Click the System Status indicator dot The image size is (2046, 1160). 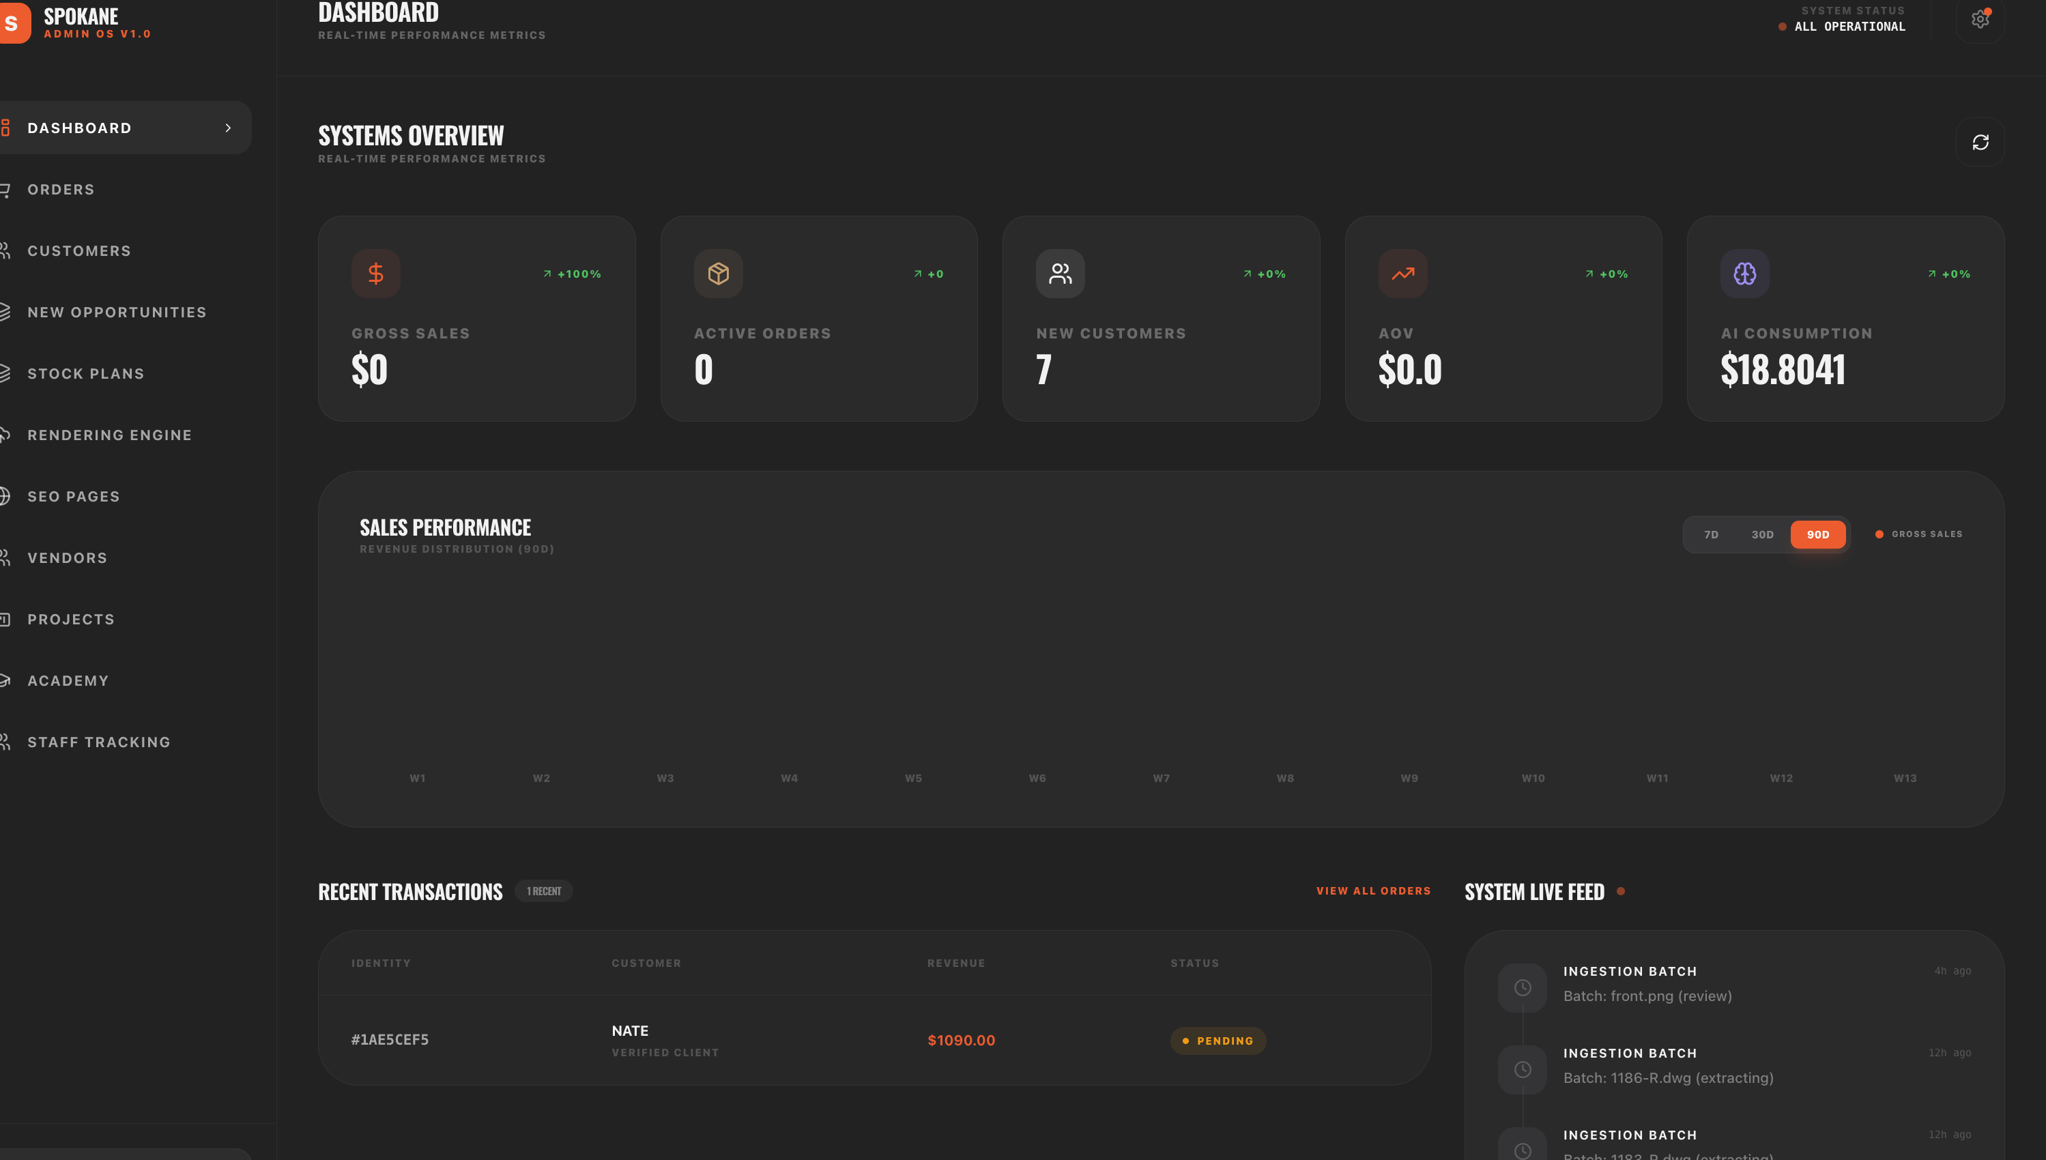click(x=1783, y=27)
